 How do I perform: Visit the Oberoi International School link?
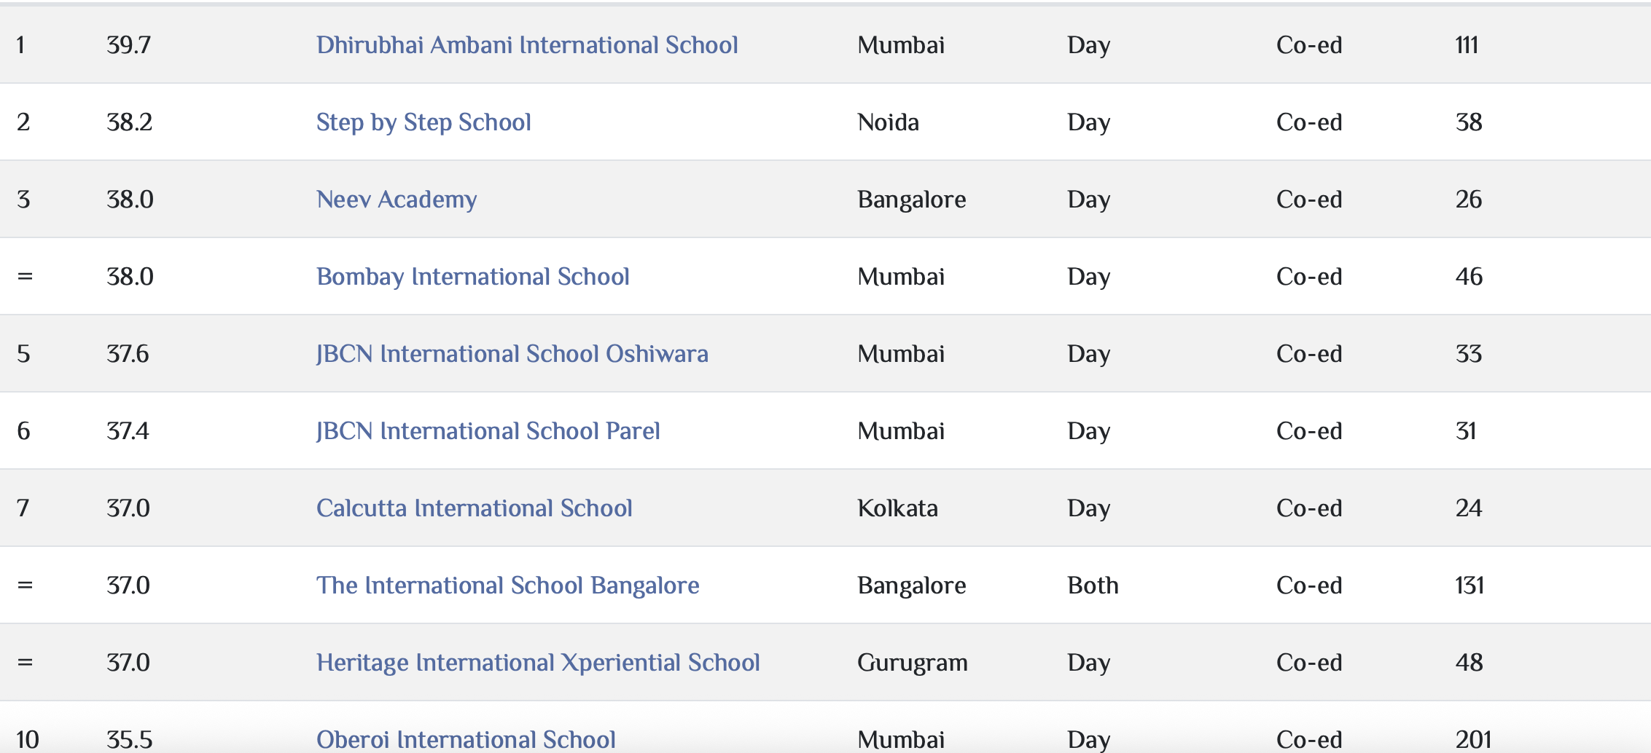tap(466, 739)
